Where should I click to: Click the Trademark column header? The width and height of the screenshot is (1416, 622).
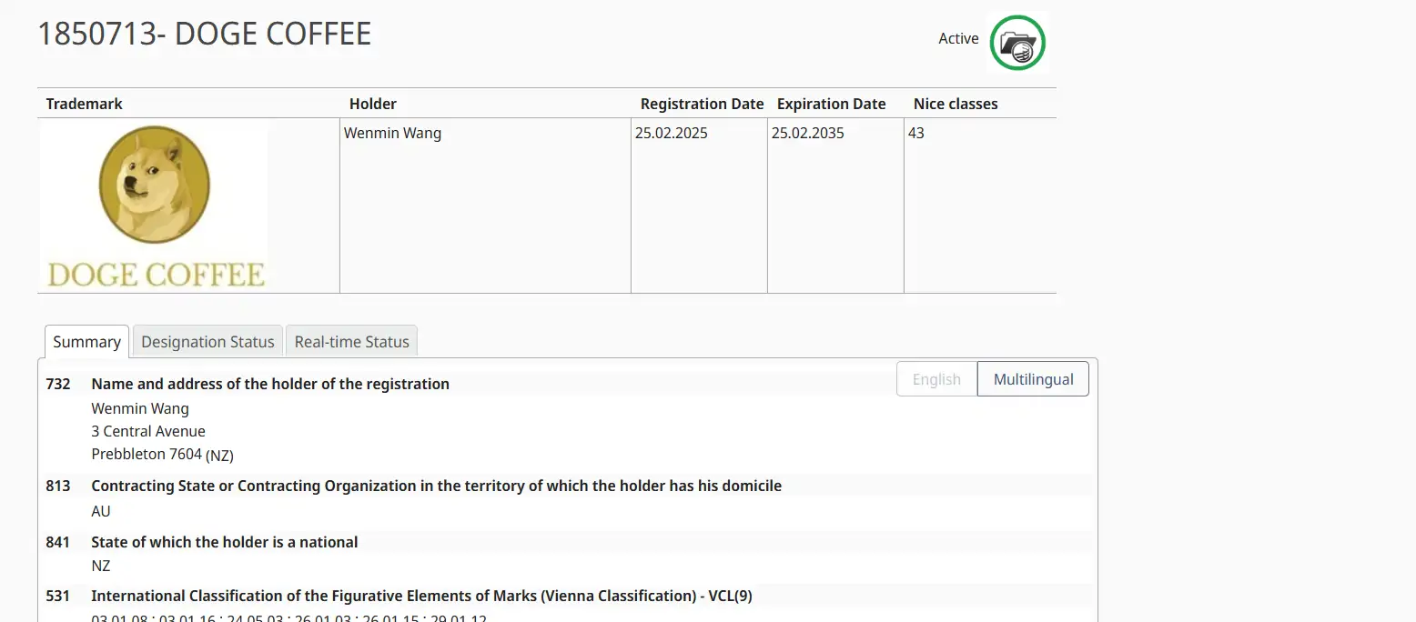(x=85, y=104)
